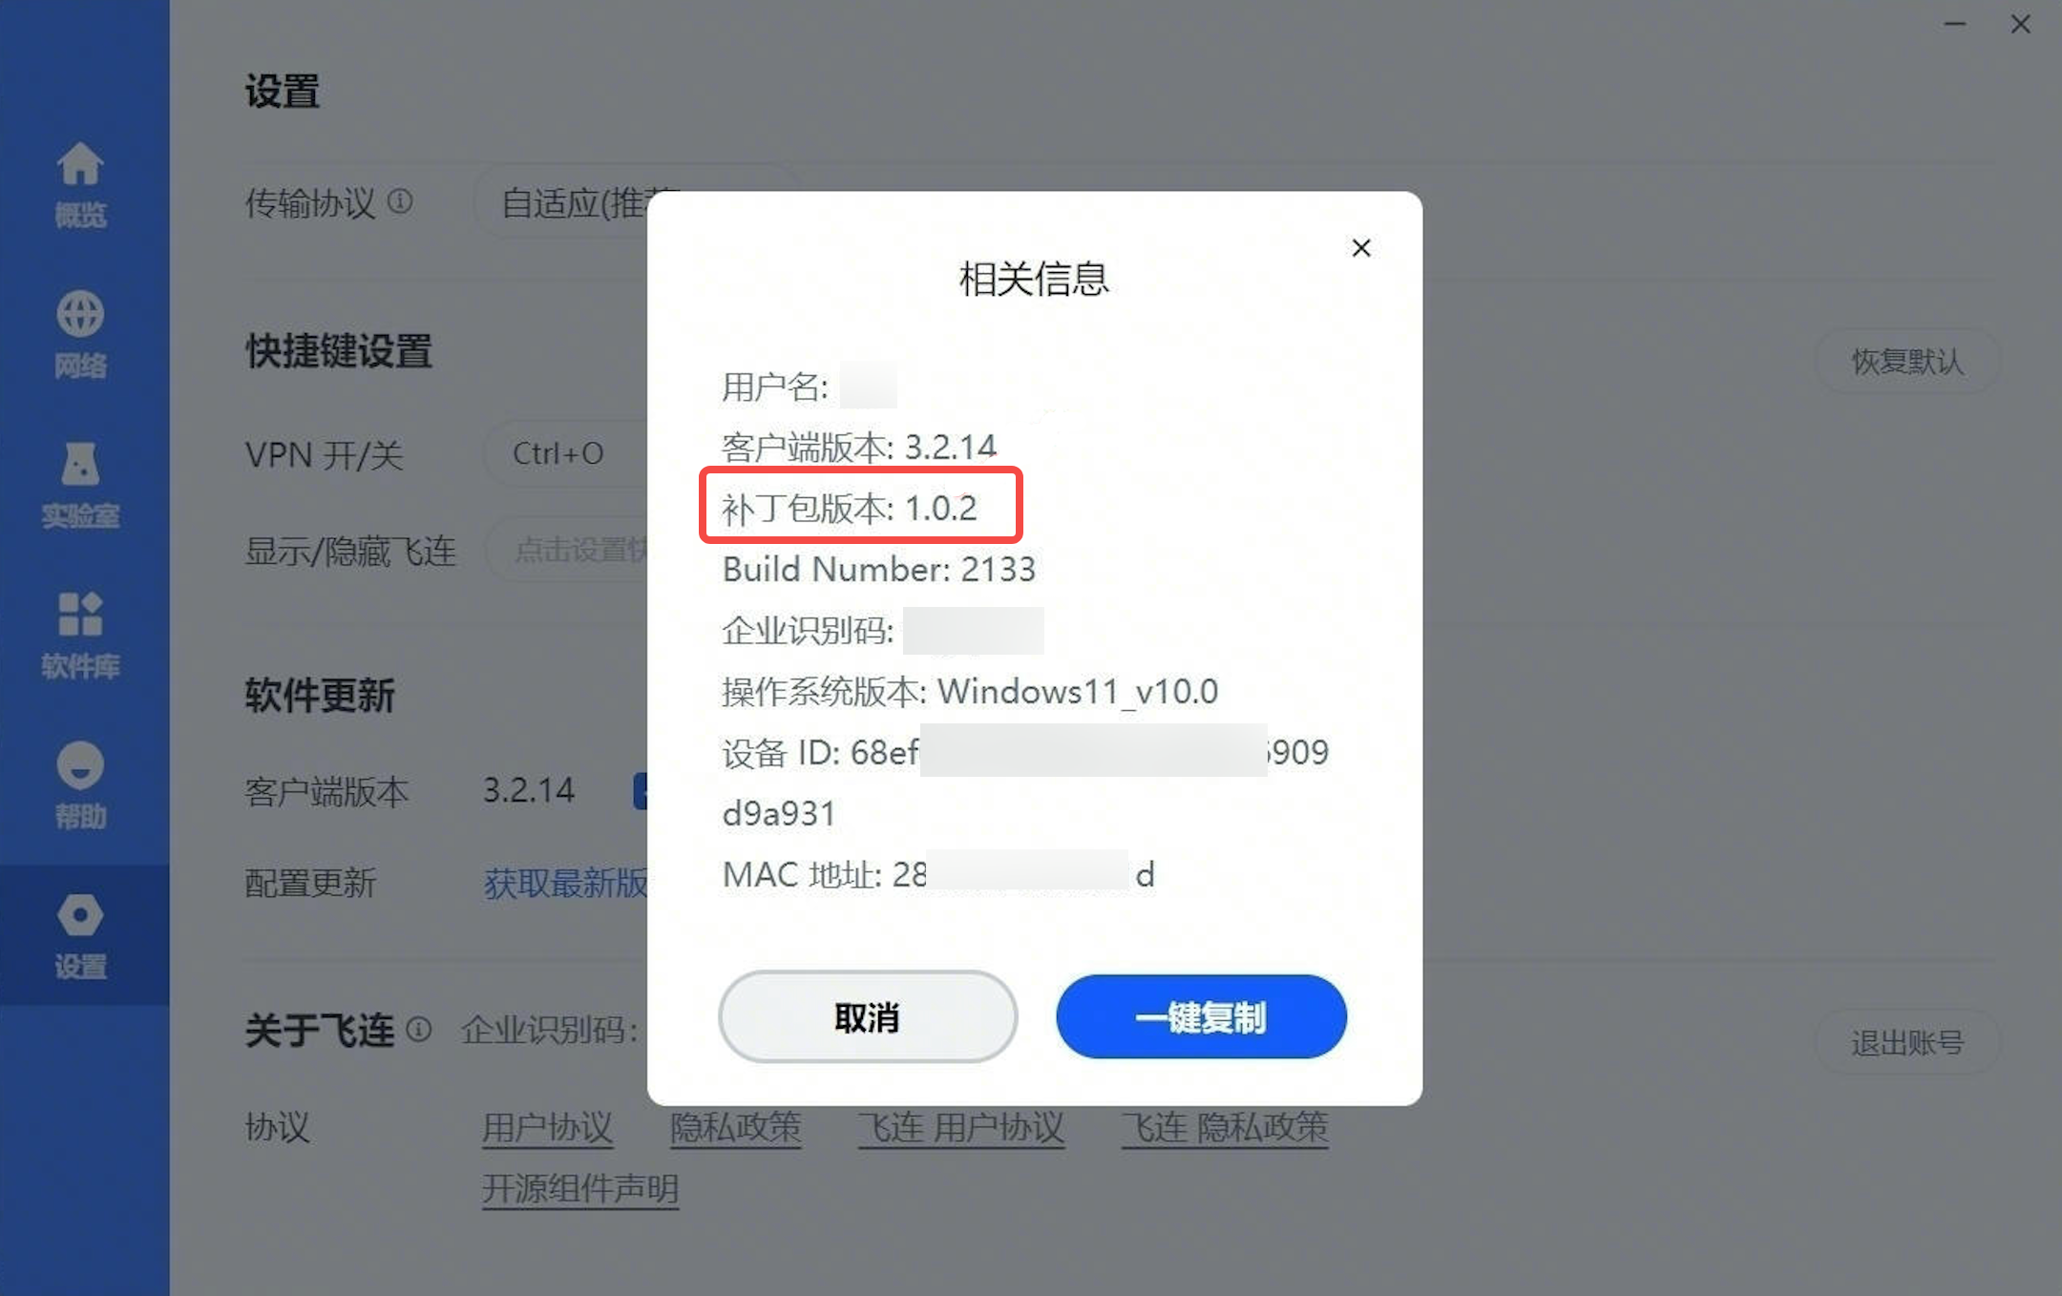The width and height of the screenshot is (2062, 1296).
Task: Open the 获取最新版 link
Action: 565,883
